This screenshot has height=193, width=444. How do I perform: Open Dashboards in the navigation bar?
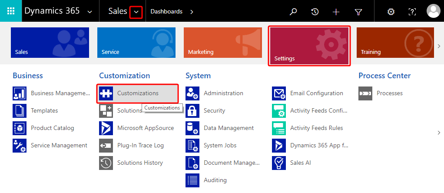click(x=166, y=12)
